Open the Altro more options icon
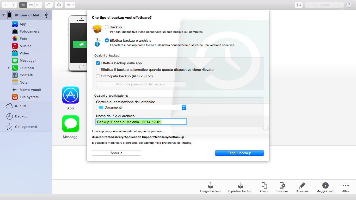The width and height of the screenshot is (356, 200). coord(346,186)
